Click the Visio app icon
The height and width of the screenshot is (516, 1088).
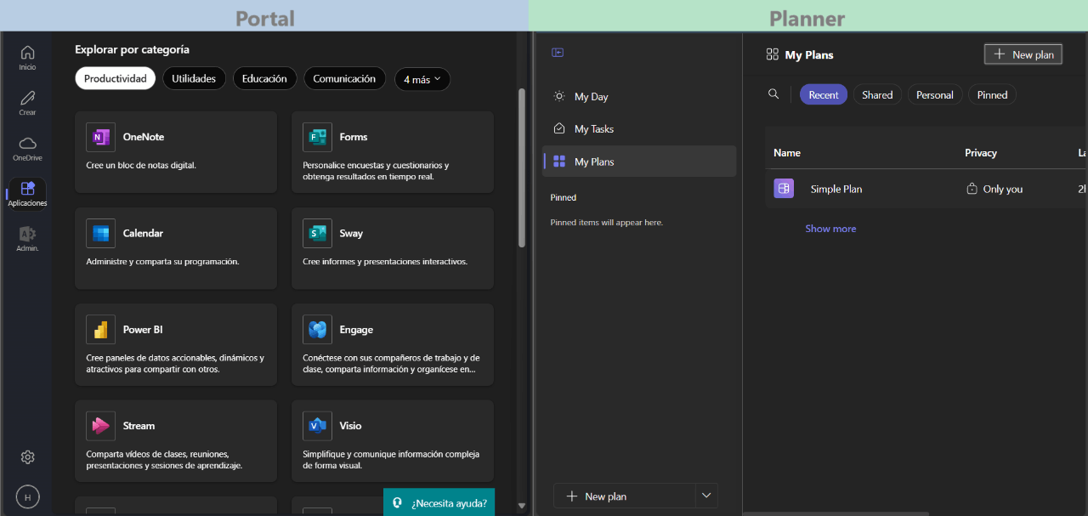click(x=317, y=425)
